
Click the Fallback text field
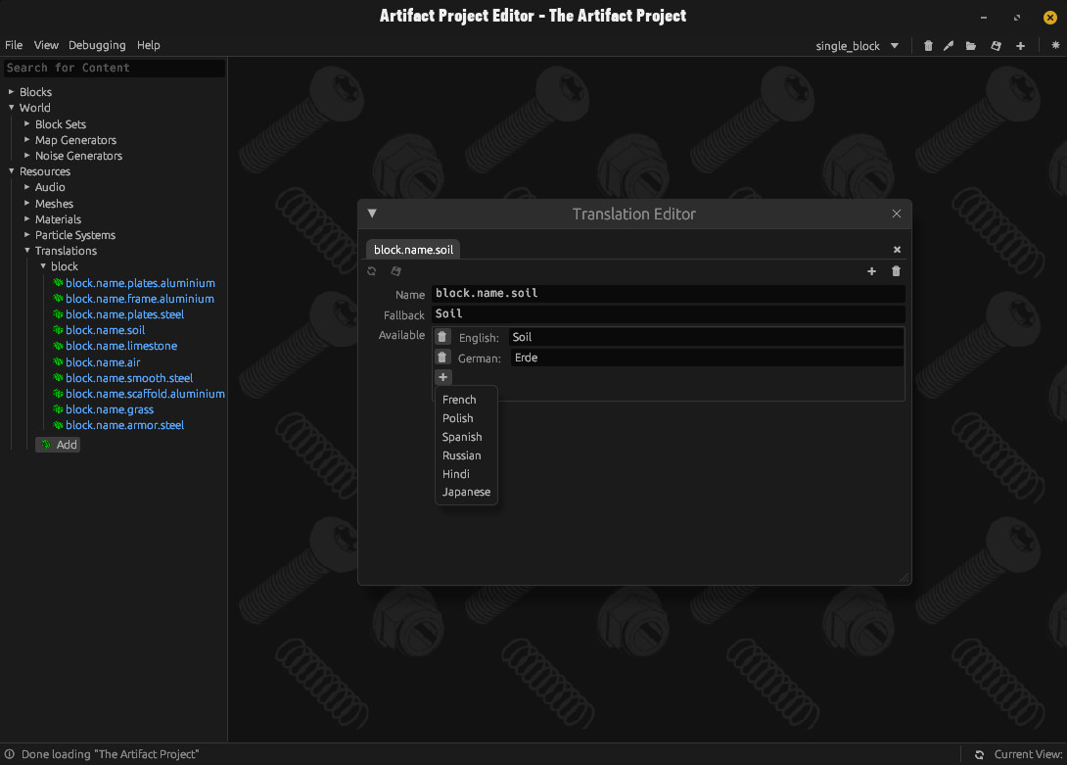pos(668,314)
